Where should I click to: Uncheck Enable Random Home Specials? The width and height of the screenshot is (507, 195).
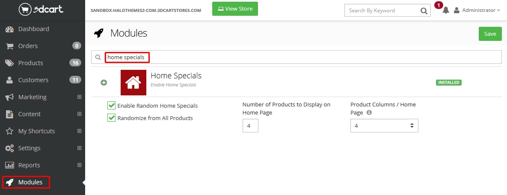coord(112,105)
